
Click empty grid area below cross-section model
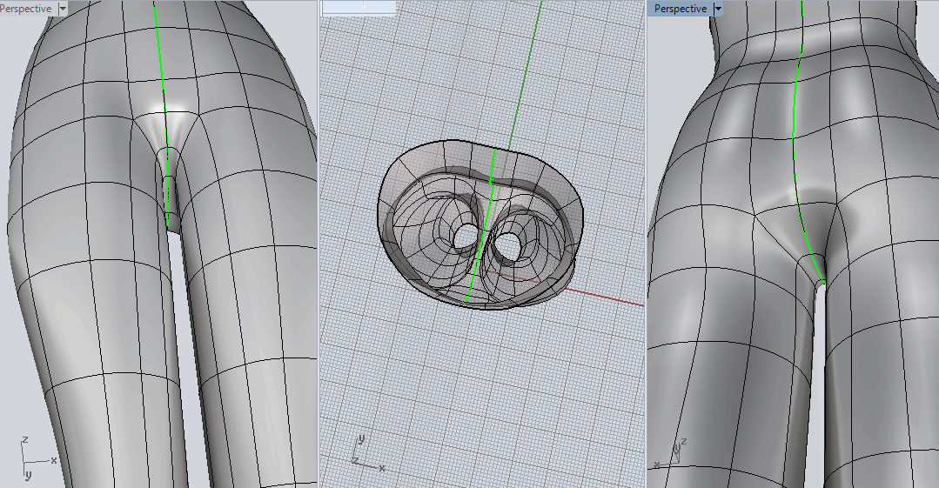487,391
